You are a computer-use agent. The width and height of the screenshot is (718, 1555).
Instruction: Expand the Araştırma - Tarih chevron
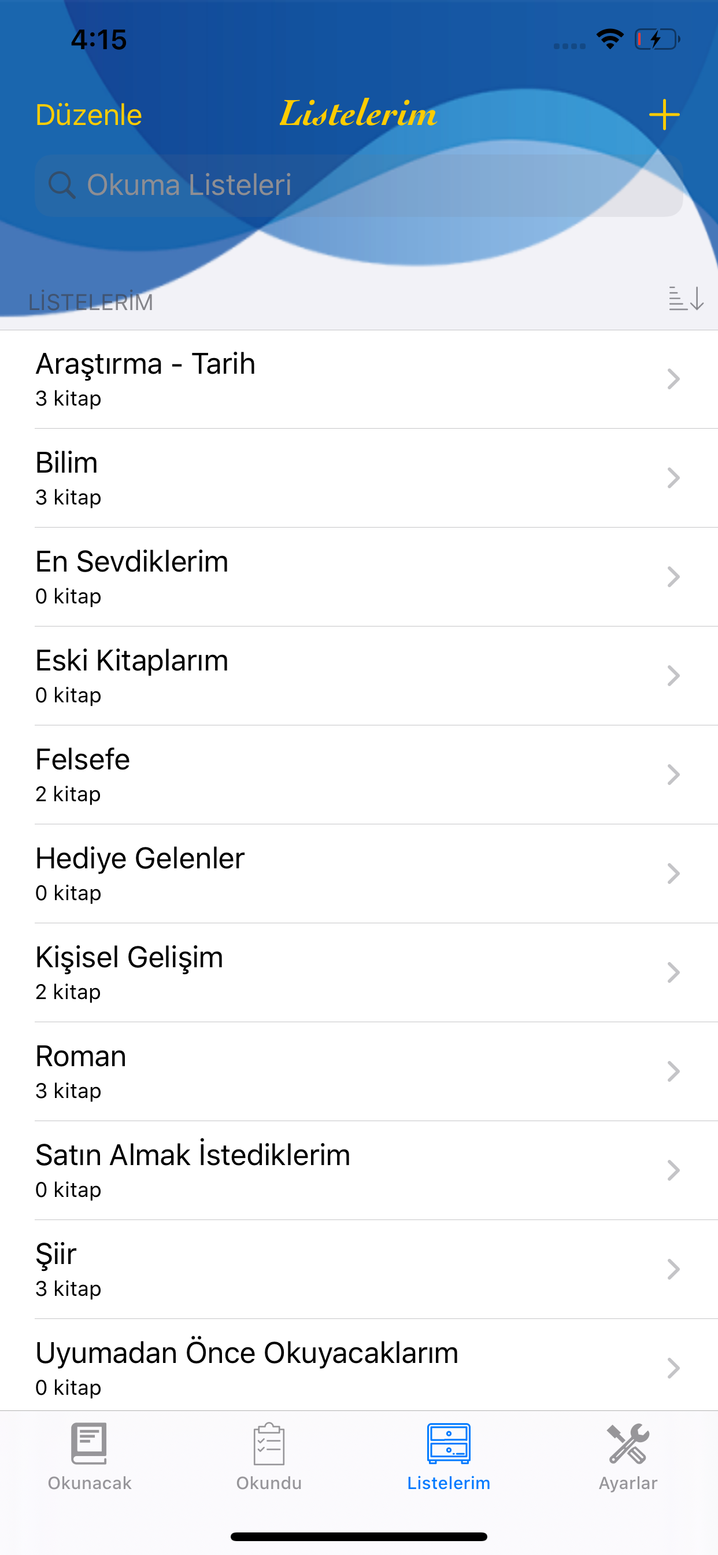tap(673, 379)
